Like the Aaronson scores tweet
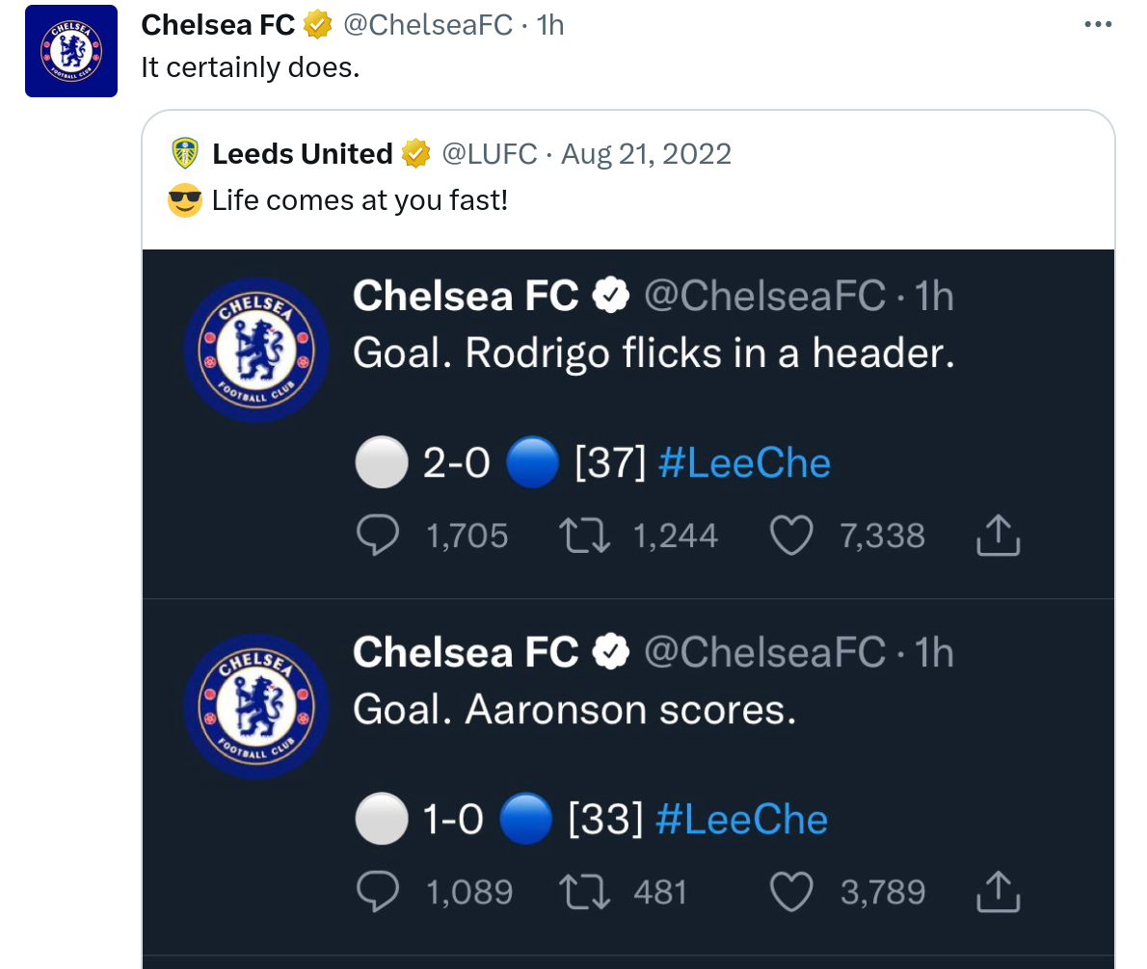Viewport: 1147px width, 969px height. tap(791, 892)
